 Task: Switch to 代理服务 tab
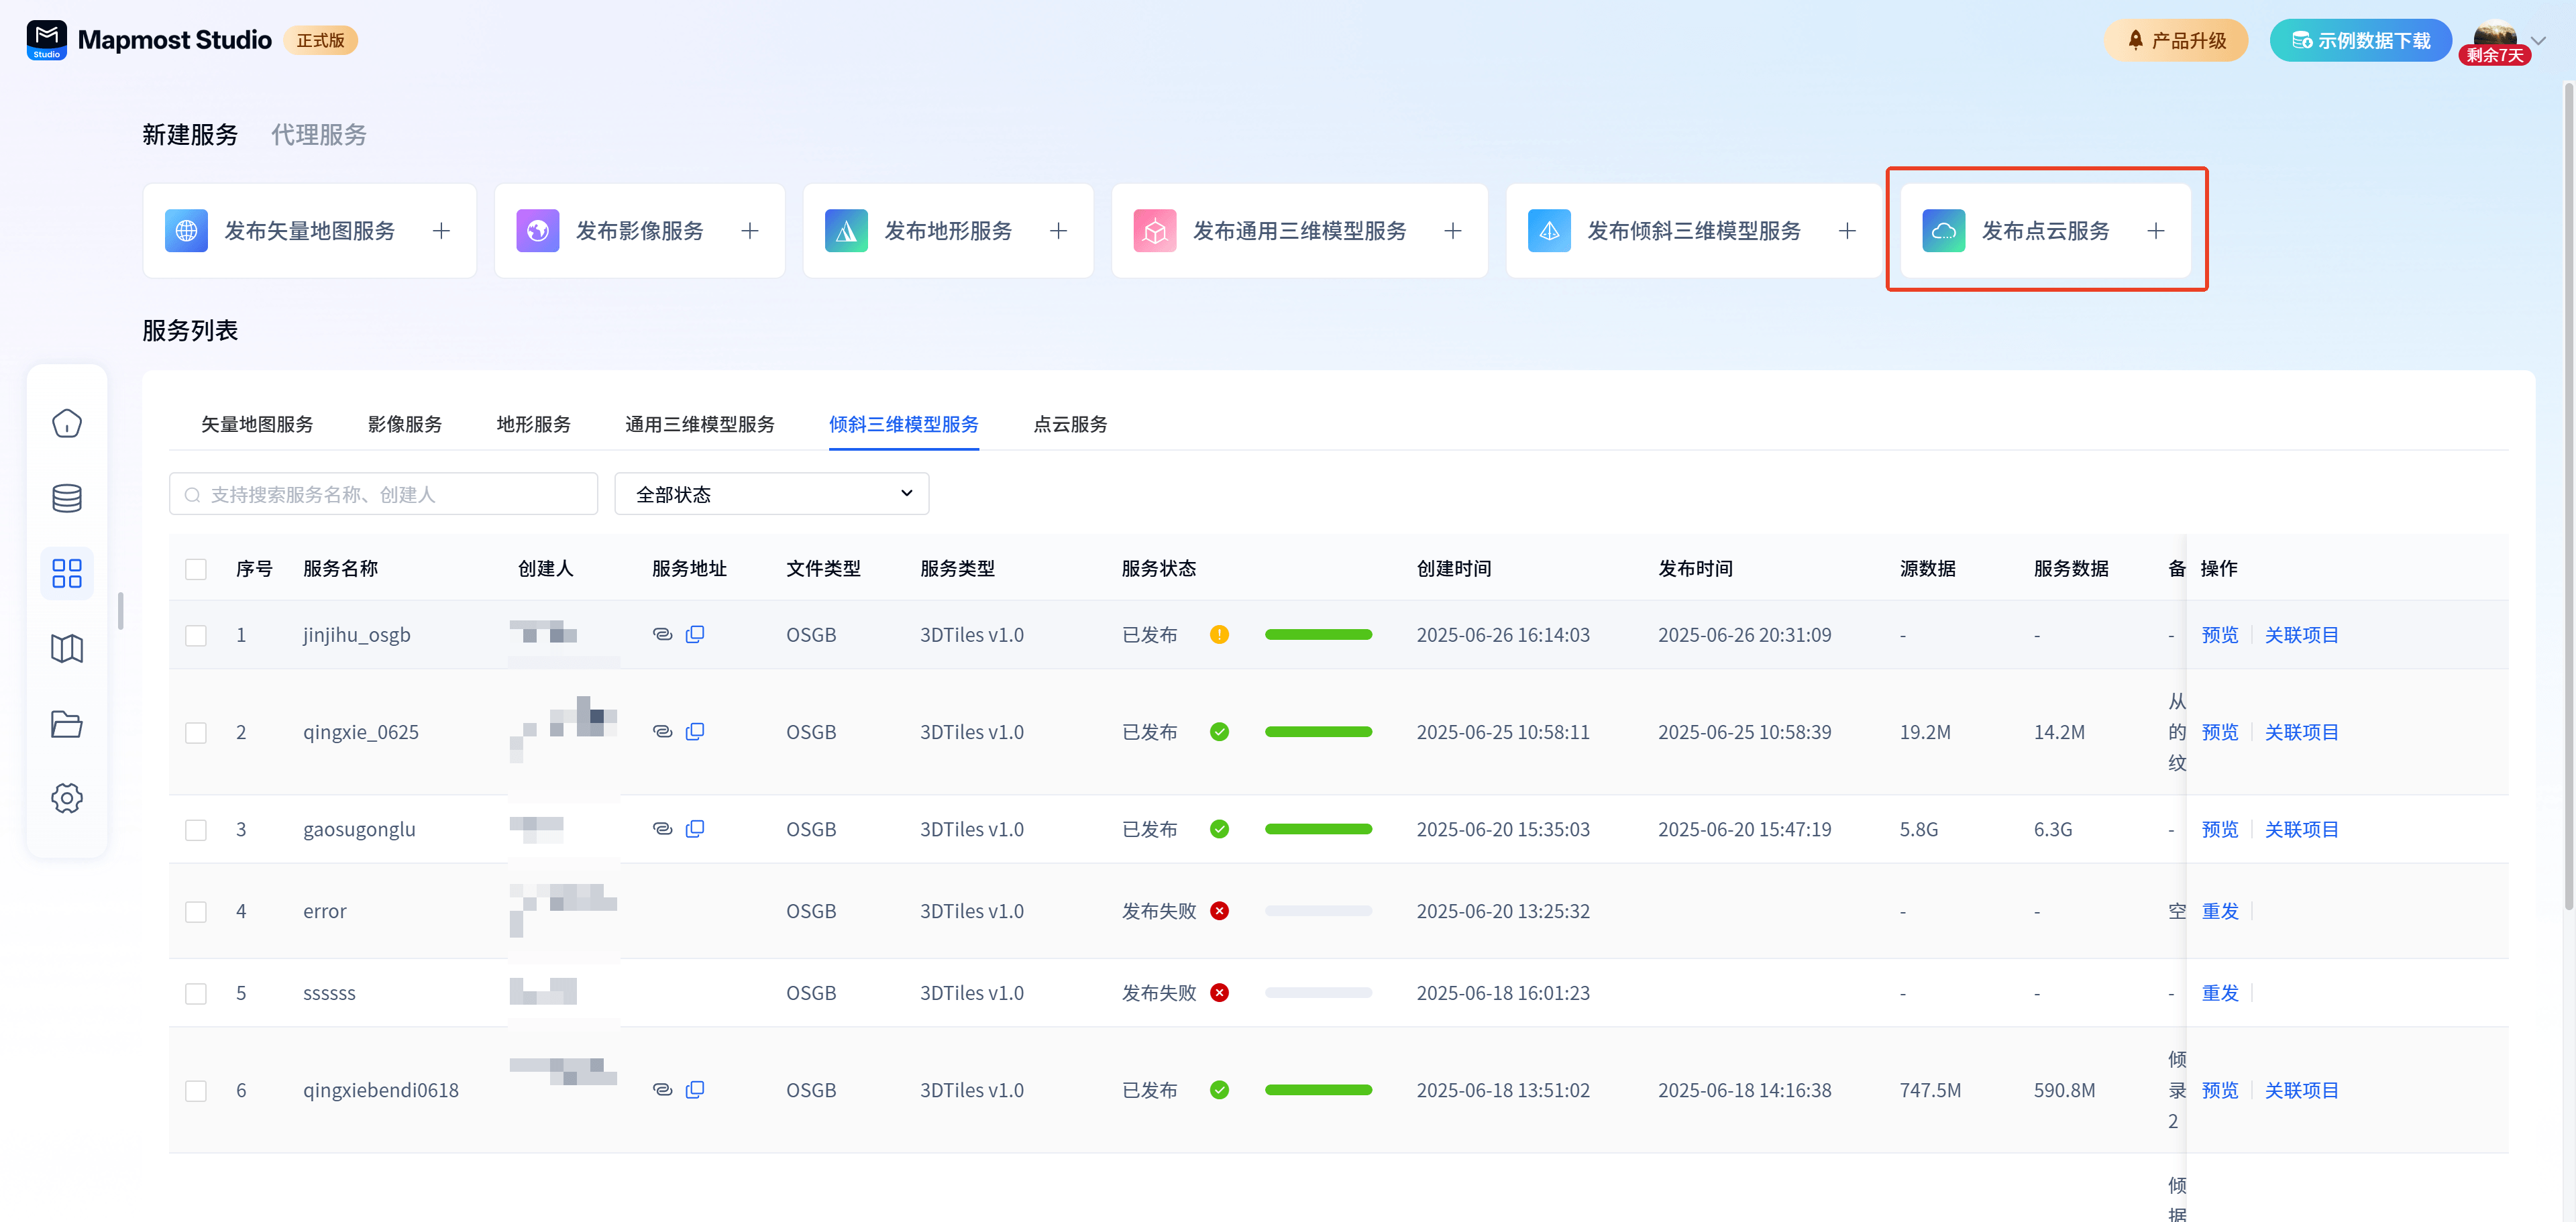coord(319,135)
